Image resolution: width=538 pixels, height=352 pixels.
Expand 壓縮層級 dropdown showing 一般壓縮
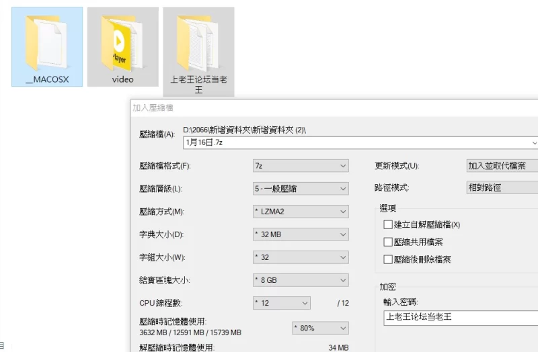coord(301,189)
